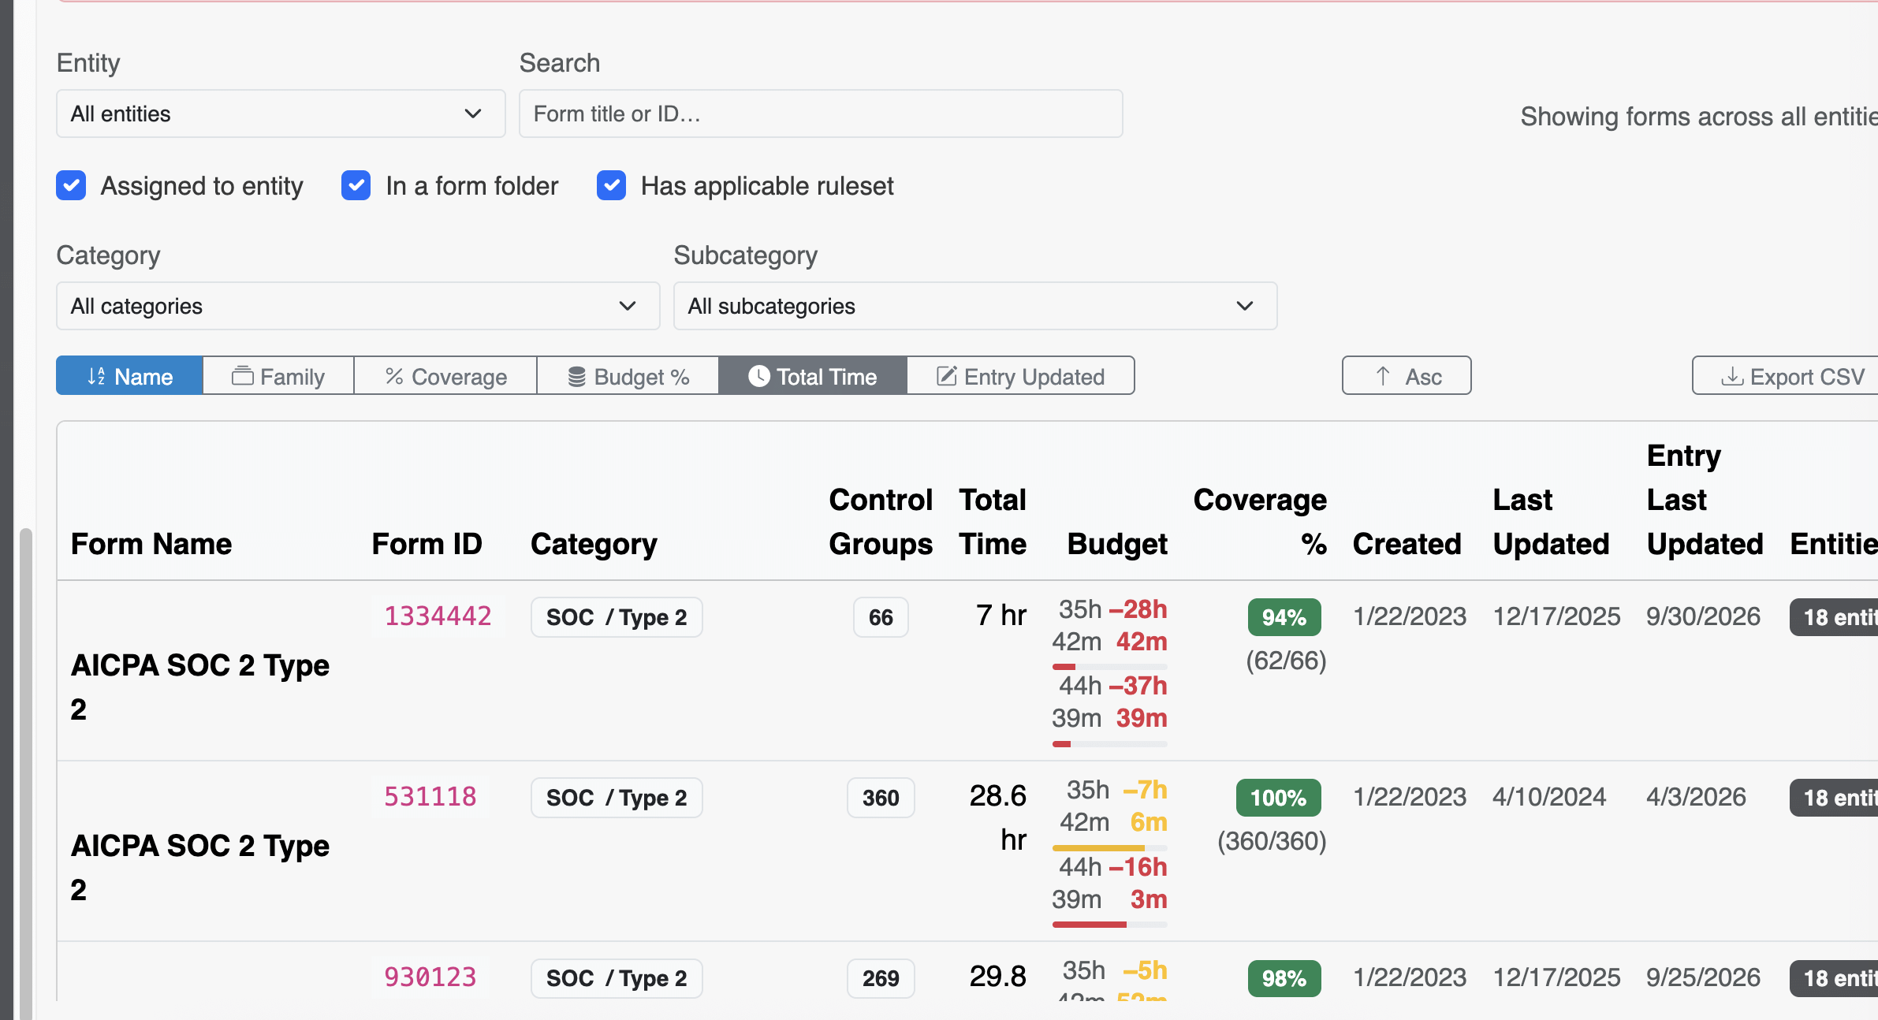Screen dimensions: 1878x1020
Task: Click the clock icon on Total Time
Action: (x=758, y=376)
